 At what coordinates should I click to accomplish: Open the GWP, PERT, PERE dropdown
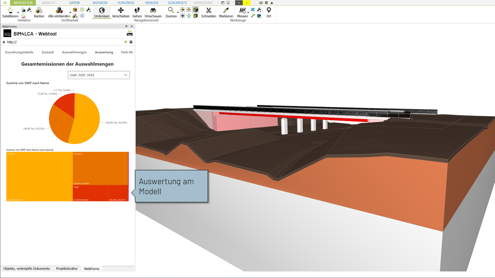pos(99,75)
